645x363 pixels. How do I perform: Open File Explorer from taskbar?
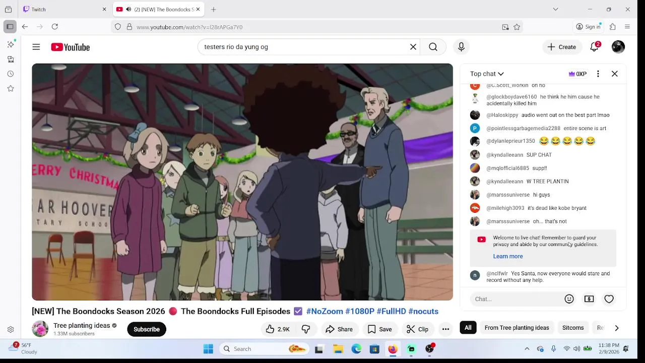338,349
